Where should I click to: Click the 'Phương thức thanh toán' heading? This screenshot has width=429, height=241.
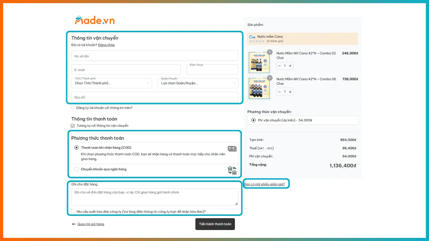(98, 138)
